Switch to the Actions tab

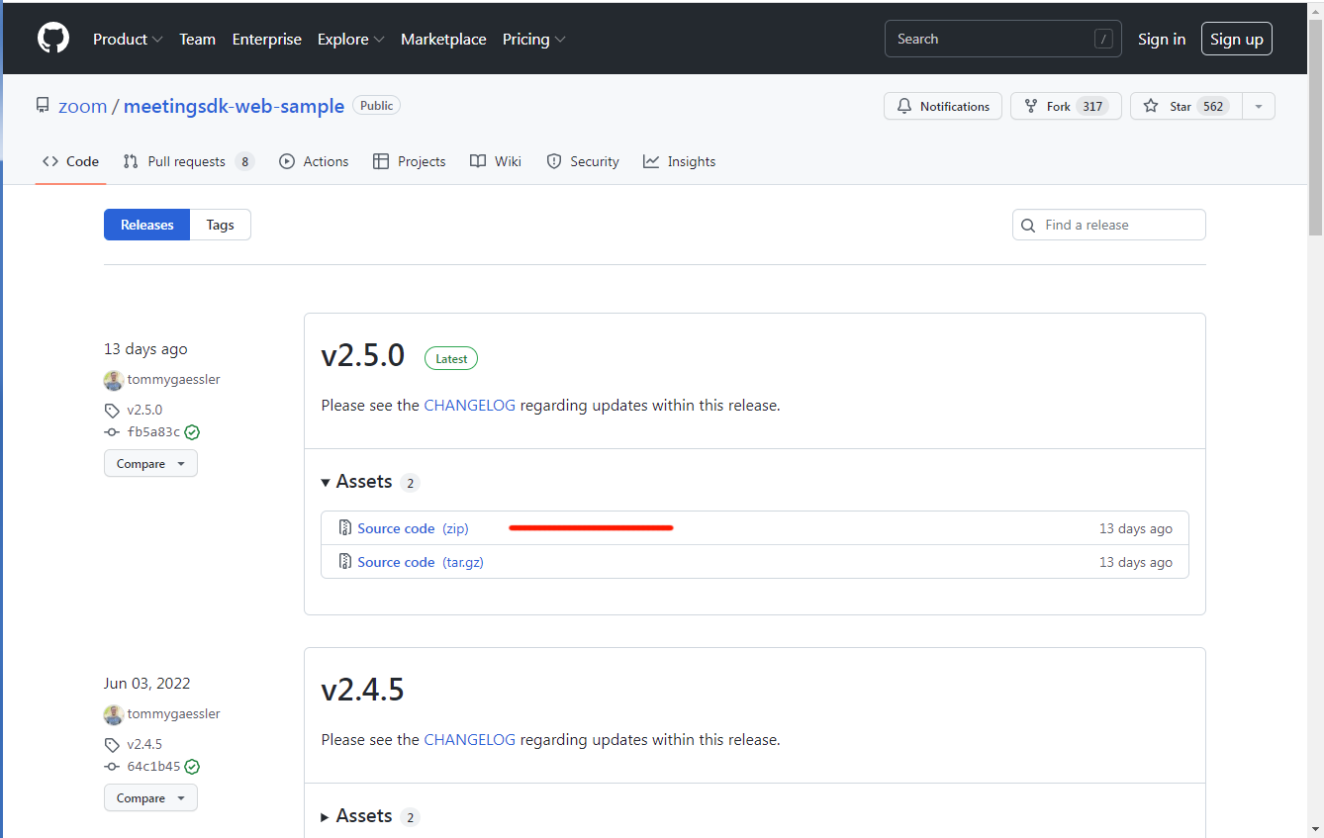tap(314, 161)
